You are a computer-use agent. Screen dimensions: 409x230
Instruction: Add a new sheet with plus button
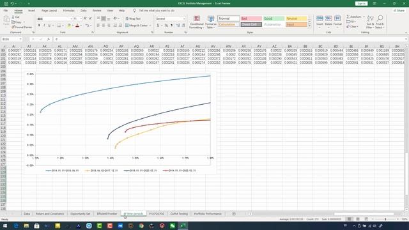point(234,214)
